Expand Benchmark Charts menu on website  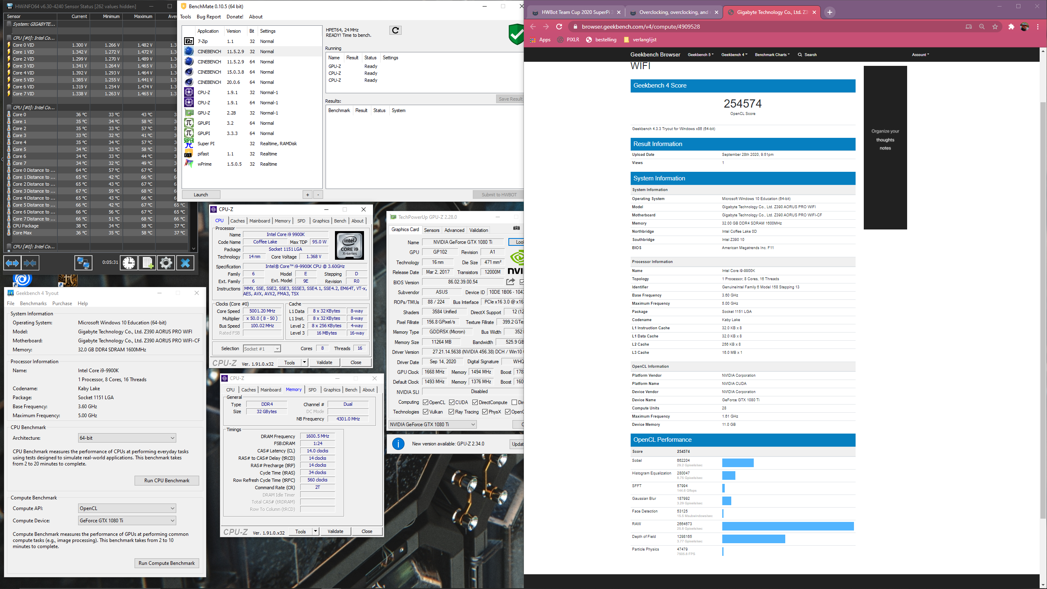(772, 54)
